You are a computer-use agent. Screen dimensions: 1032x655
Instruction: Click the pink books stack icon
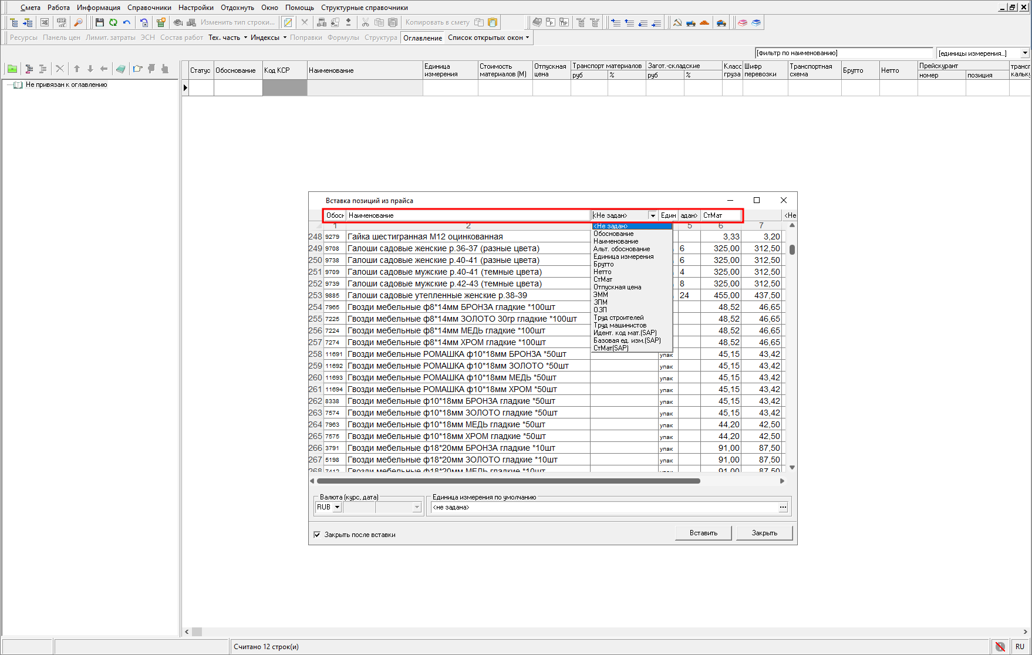click(743, 22)
